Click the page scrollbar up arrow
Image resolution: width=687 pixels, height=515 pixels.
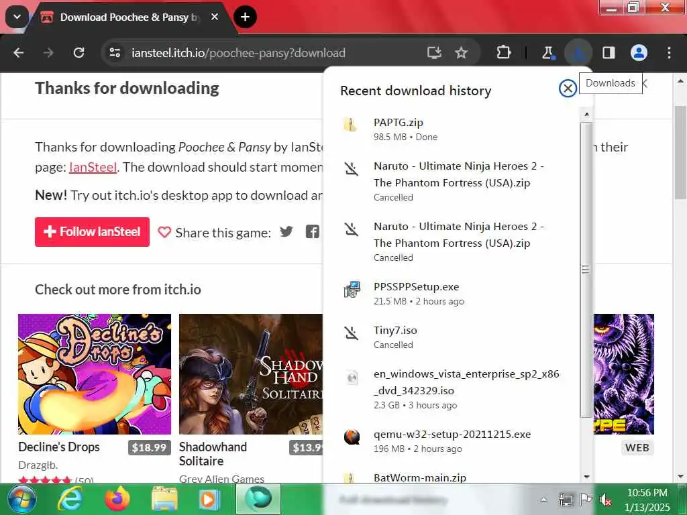(680, 81)
